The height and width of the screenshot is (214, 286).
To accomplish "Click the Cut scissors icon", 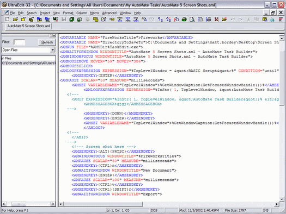I will click(248, 19).
